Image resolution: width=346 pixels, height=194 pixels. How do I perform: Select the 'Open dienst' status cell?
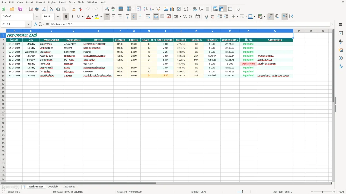[x=248, y=64]
